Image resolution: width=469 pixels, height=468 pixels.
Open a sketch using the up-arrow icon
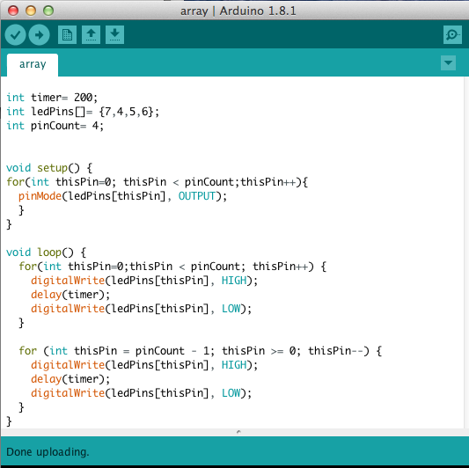pos(91,35)
